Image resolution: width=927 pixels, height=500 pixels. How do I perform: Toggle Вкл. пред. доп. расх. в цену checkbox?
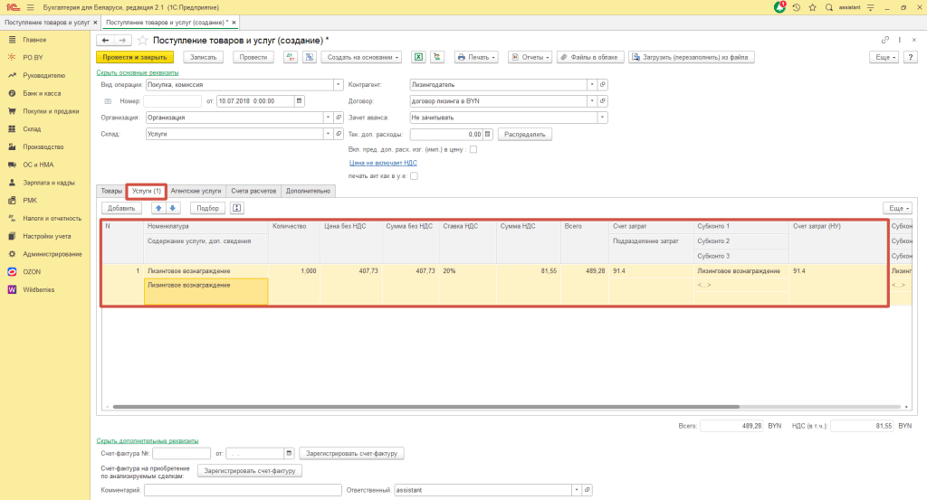(x=473, y=149)
